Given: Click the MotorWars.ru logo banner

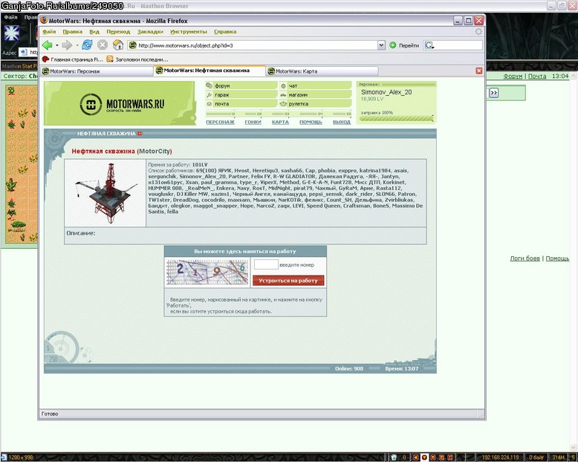Looking at the screenshot, I should 120,103.
